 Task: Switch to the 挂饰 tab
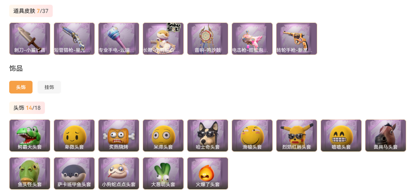pyautogui.click(x=49, y=87)
